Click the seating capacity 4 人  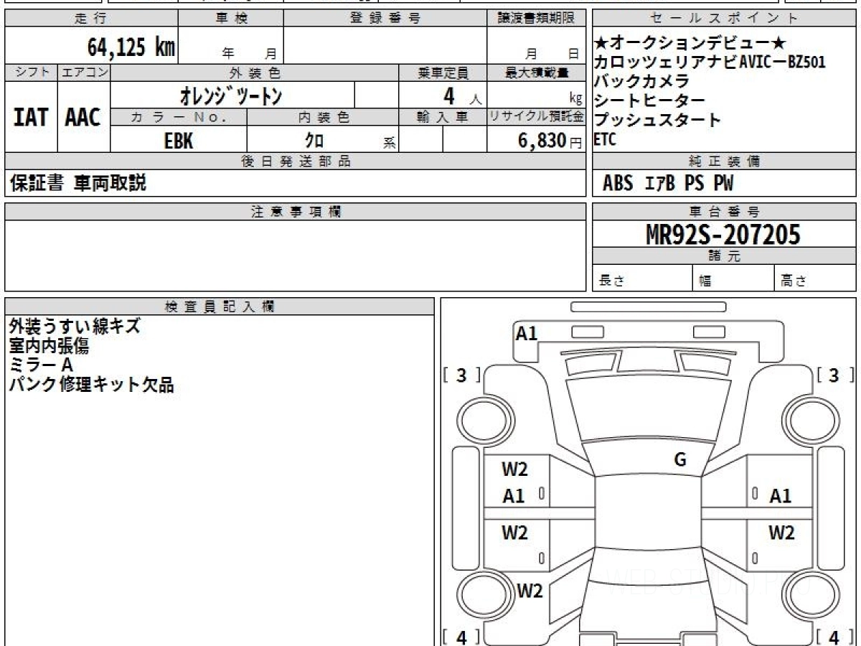coord(463,96)
